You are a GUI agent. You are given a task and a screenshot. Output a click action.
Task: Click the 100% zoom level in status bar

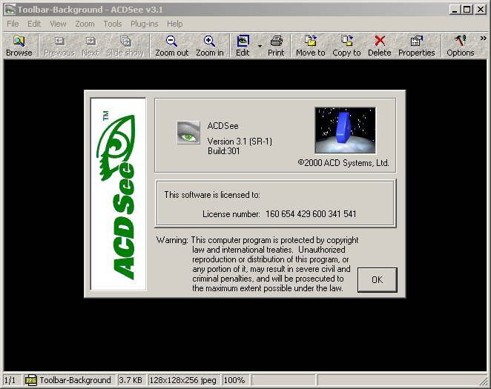coord(234,380)
